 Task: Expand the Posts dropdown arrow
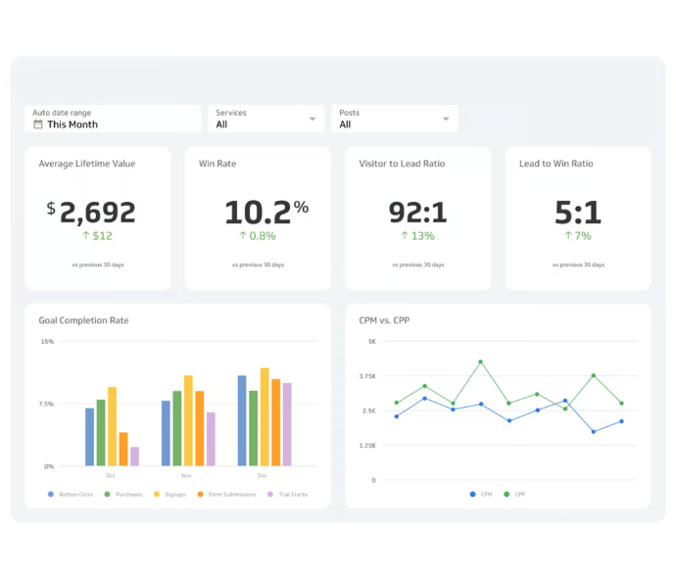click(x=446, y=119)
